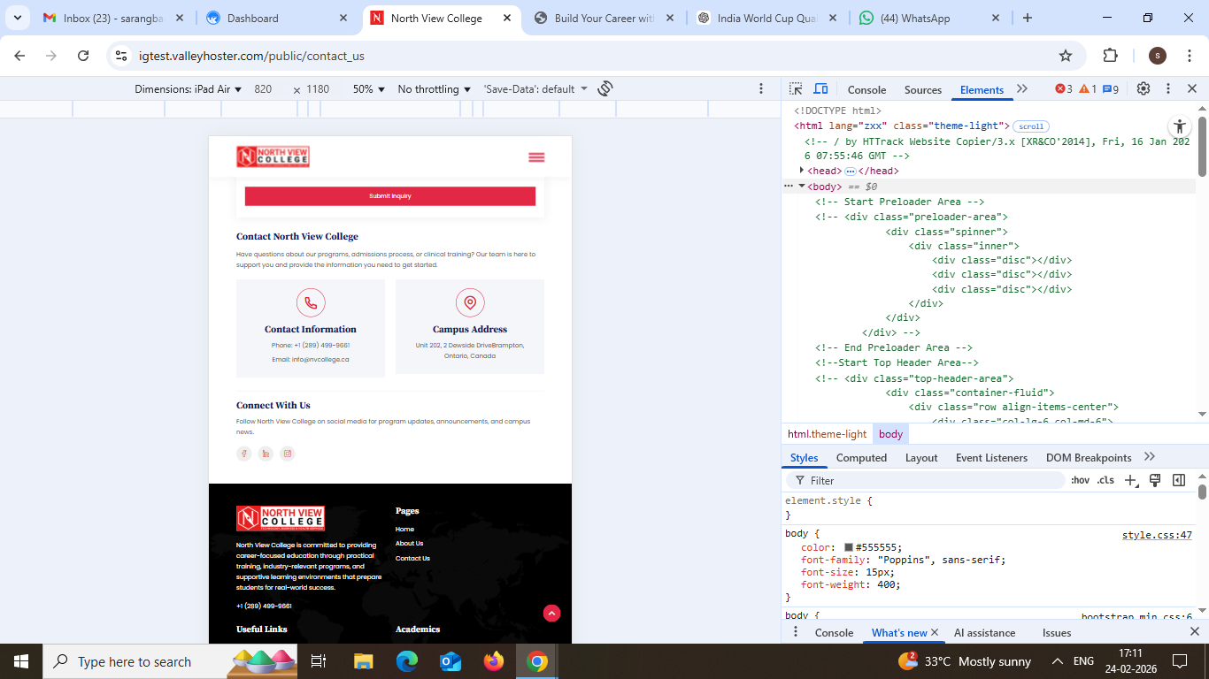Switch to the Console panel tab

pyautogui.click(x=866, y=89)
